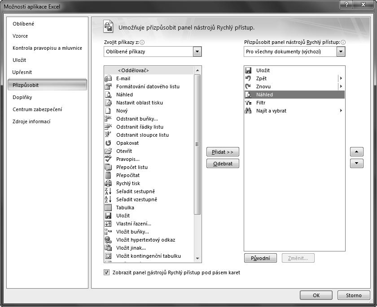Click the Pravopis spell-check icon
Viewport: 377px width, 307px height.
108,159
